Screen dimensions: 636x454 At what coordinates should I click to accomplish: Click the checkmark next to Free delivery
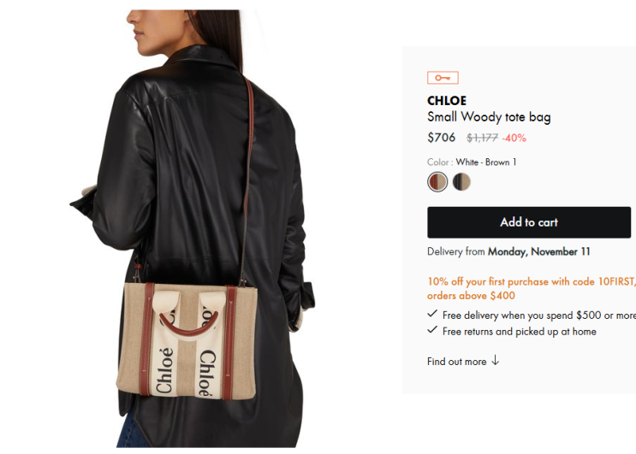(432, 314)
